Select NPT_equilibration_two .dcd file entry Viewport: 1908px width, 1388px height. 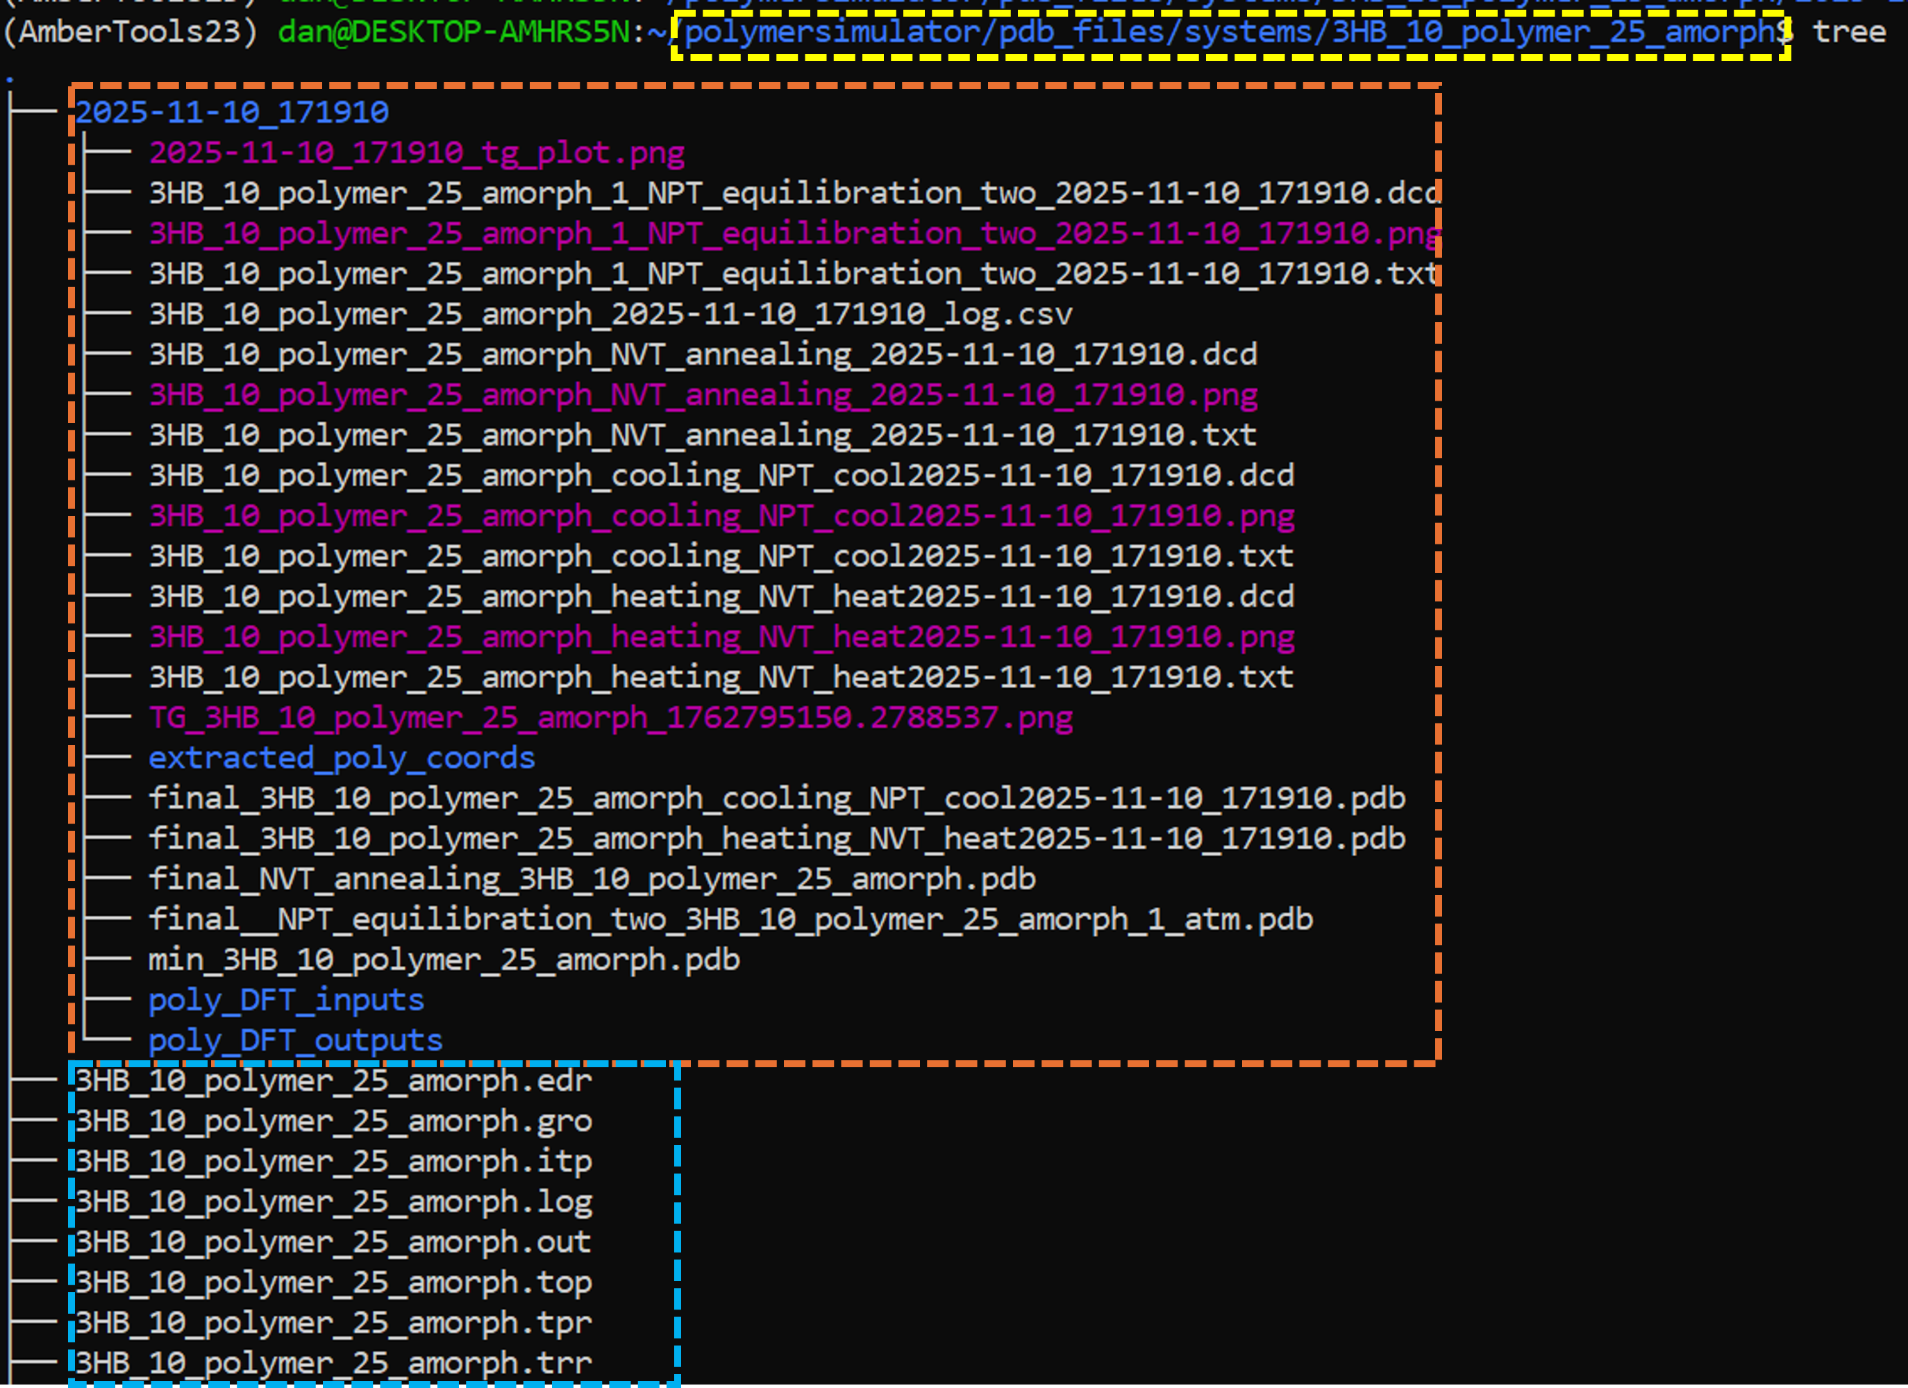tap(795, 194)
